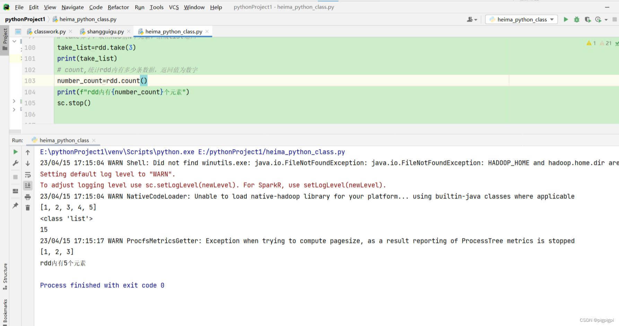Viewport: 619px width, 326px height.
Task: Click the '[1, 2, 3, 4, 5]' output line
Action: (68, 207)
